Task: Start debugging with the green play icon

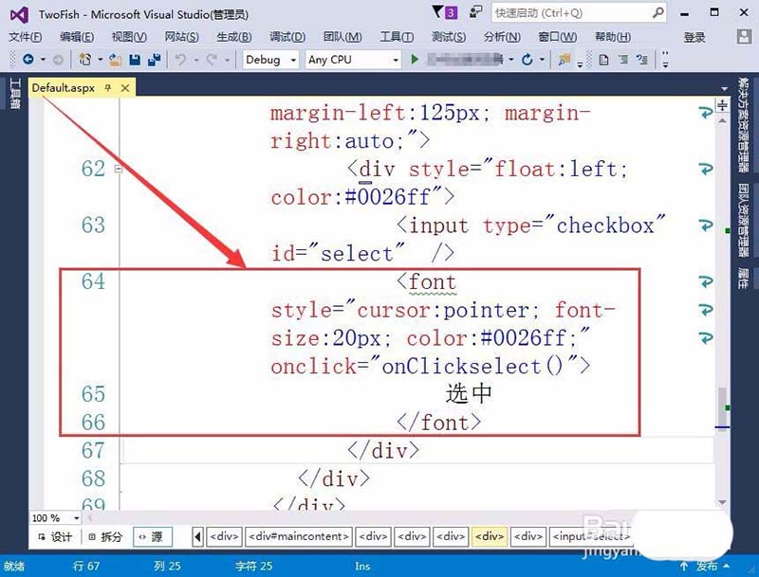Action: (415, 59)
